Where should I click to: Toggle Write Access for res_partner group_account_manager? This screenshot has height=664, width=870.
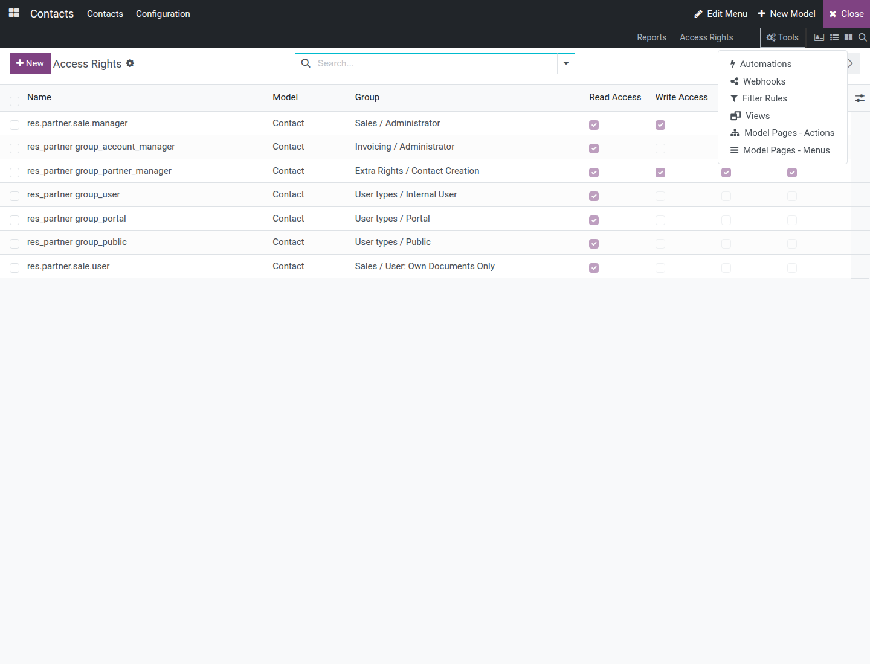pyautogui.click(x=660, y=148)
